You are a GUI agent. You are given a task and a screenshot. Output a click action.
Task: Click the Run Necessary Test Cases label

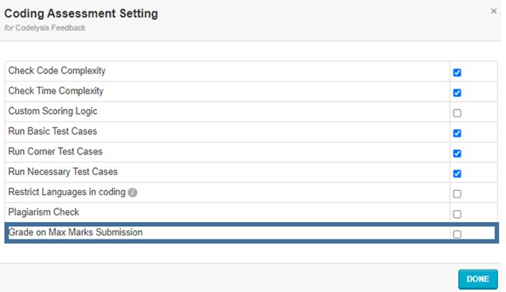[63, 172]
